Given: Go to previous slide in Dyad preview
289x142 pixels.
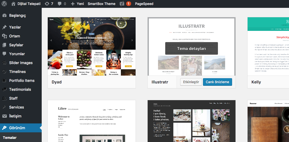Looking at the screenshot, I should point(51,40).
